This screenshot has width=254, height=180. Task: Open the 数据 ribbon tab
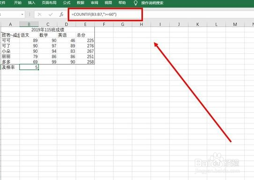click(x=80, y=3)
